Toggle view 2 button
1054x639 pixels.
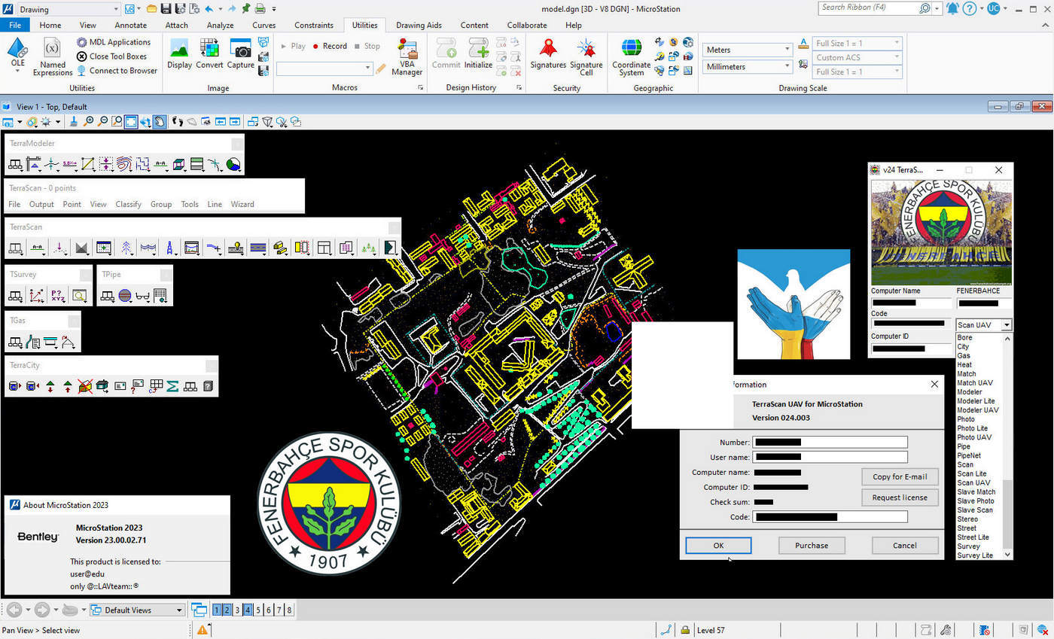[227, 610]
